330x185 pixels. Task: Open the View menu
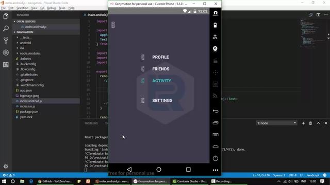pyautogui.click(x=34, y=8)
